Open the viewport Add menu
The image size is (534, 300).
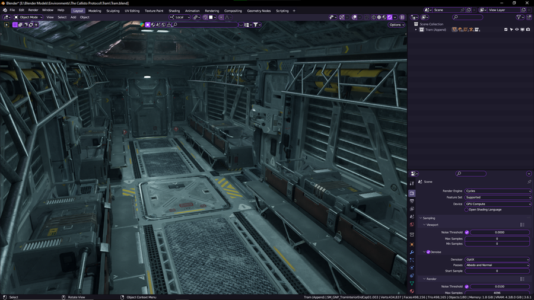[x=73, y=17]
